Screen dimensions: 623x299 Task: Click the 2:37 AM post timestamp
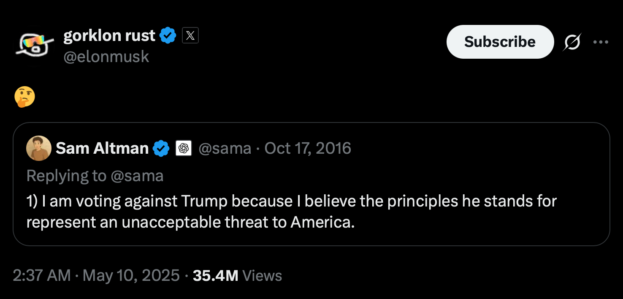tap(42, 276)
